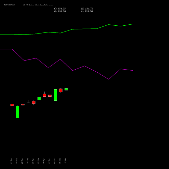Click the red candlestick for 25 Sep
Screen dimensions: 169x169
(x=34, y=102)
